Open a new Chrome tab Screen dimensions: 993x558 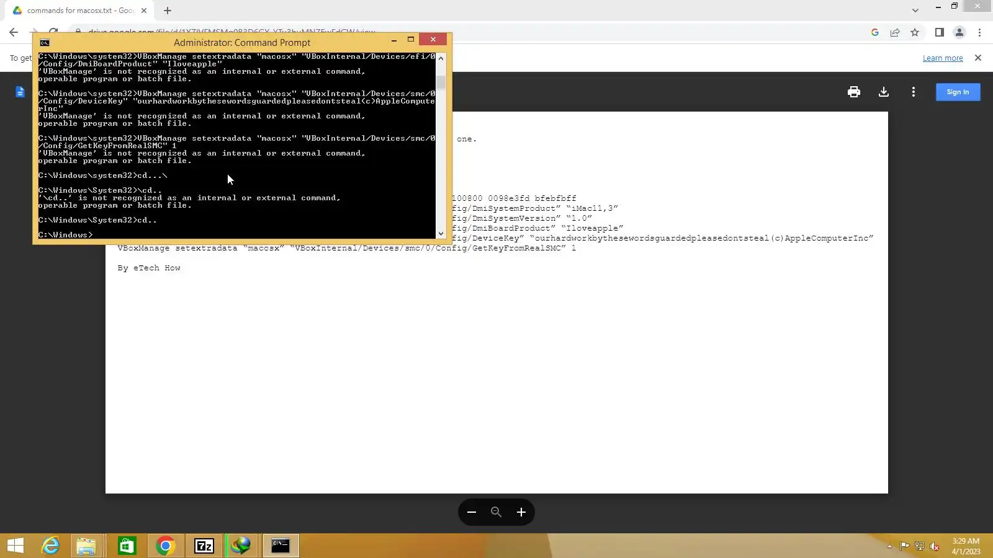168,11
